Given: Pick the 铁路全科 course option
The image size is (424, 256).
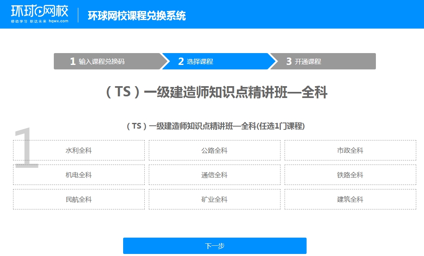Looking at the screenshot, I should point(350,175).
